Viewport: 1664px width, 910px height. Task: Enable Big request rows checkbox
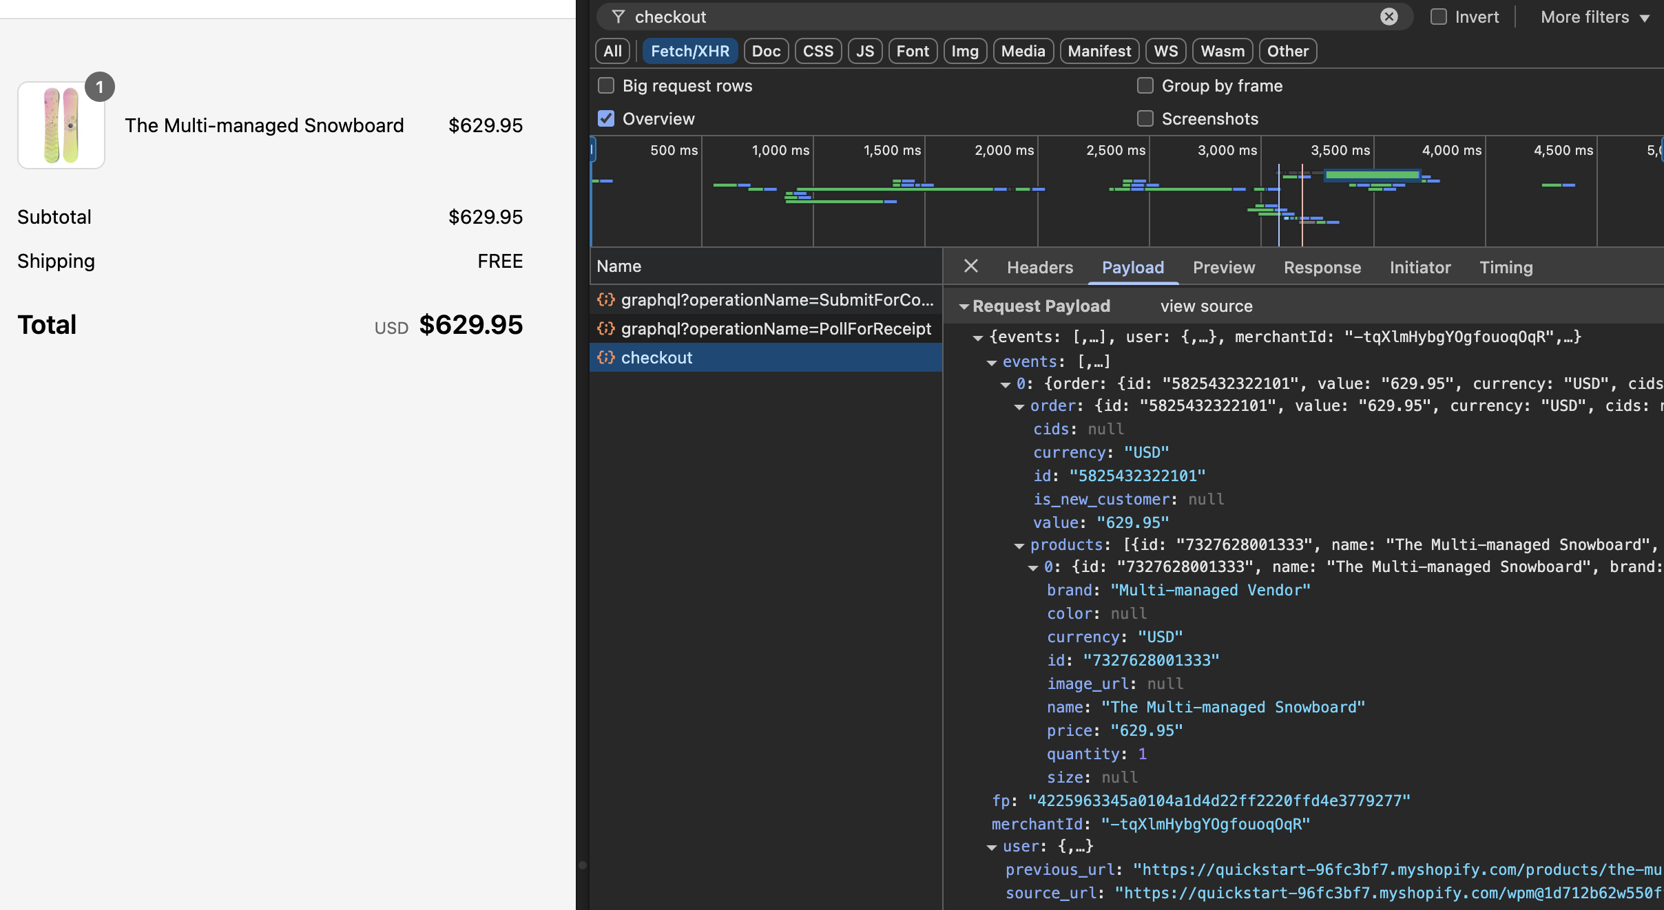point(606,85)
